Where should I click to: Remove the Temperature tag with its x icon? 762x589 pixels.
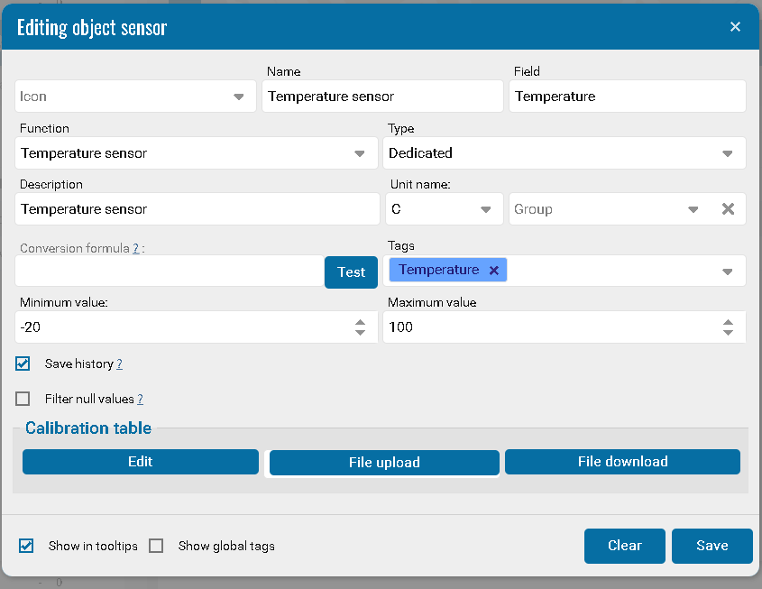point(493,270)
